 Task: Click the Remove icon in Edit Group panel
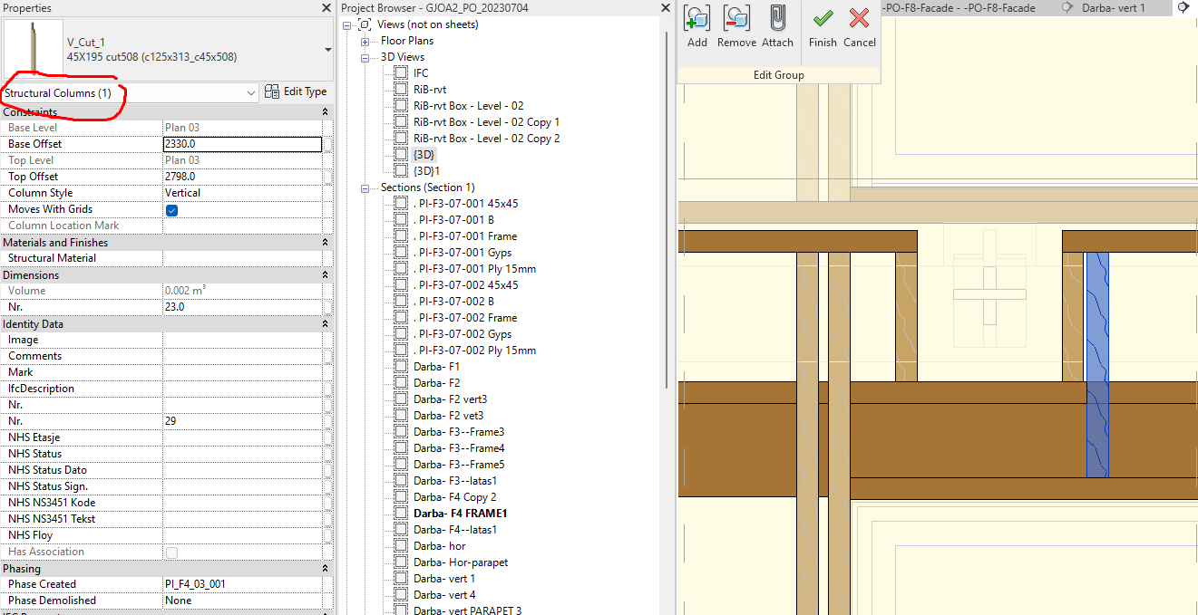[x=736, y=19]
